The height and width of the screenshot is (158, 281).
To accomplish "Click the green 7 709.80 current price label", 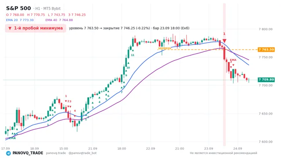I will (x=266, y=79).
